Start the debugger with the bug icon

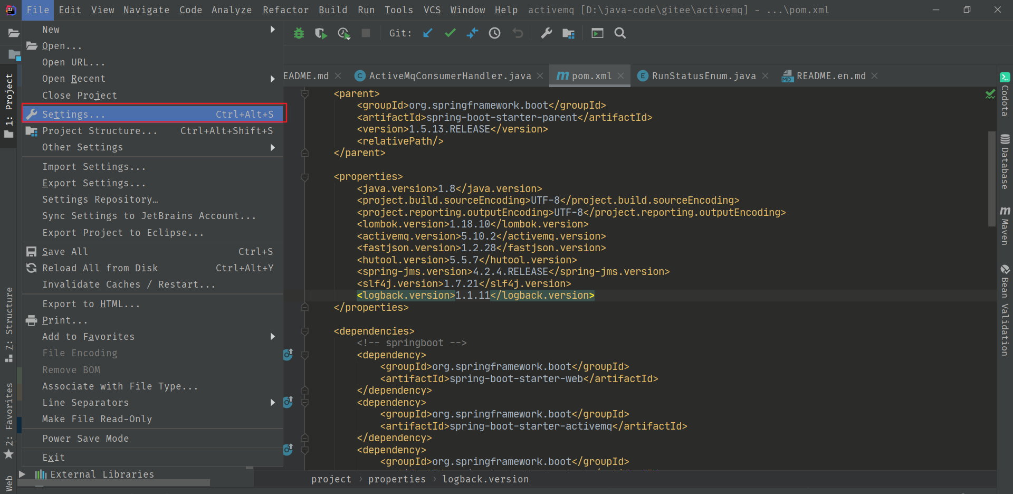299,33
